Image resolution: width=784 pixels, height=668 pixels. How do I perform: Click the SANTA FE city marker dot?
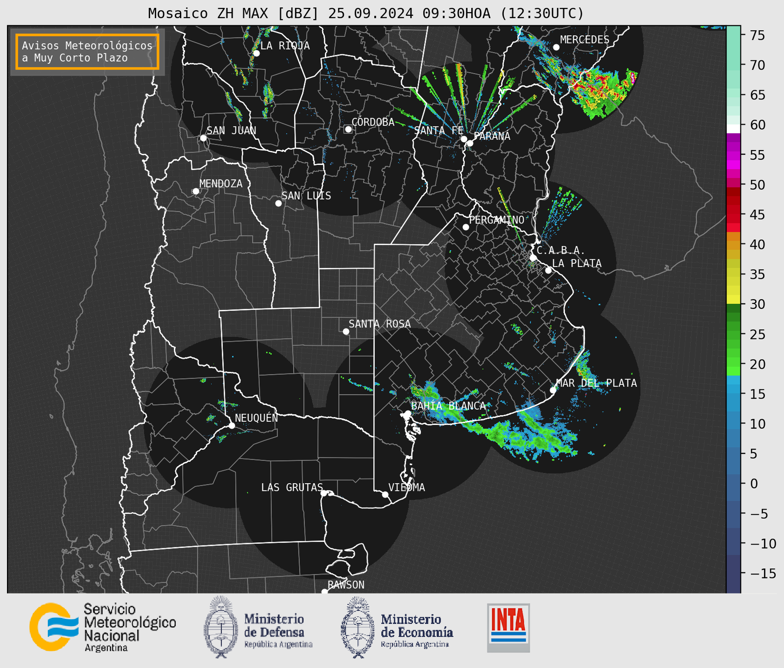pos(464,139)
